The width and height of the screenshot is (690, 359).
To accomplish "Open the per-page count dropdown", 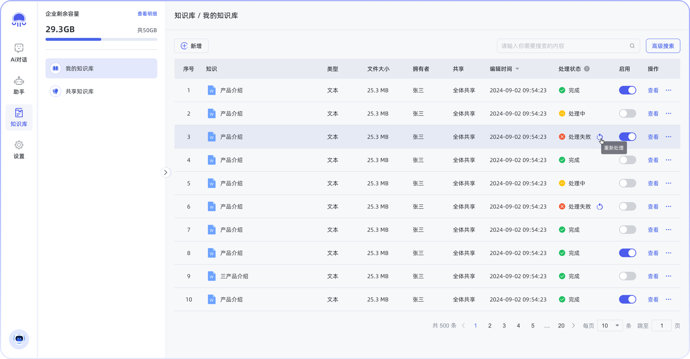I will coord(610,325).
